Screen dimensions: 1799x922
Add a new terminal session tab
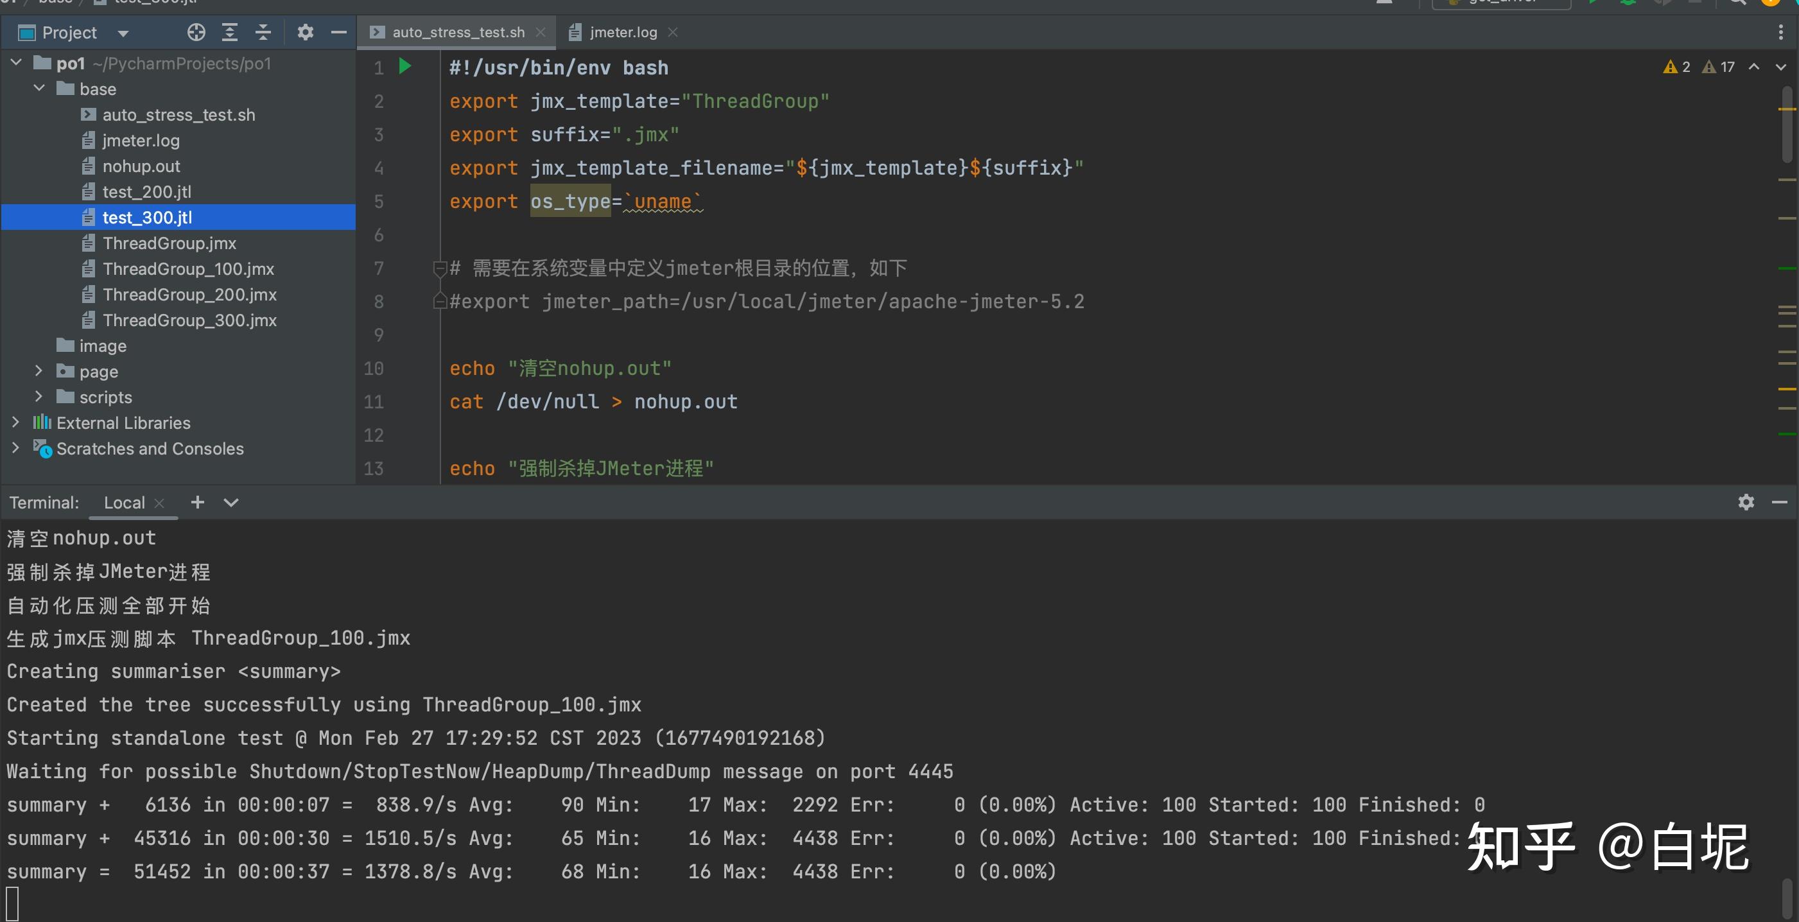(198, 502)
